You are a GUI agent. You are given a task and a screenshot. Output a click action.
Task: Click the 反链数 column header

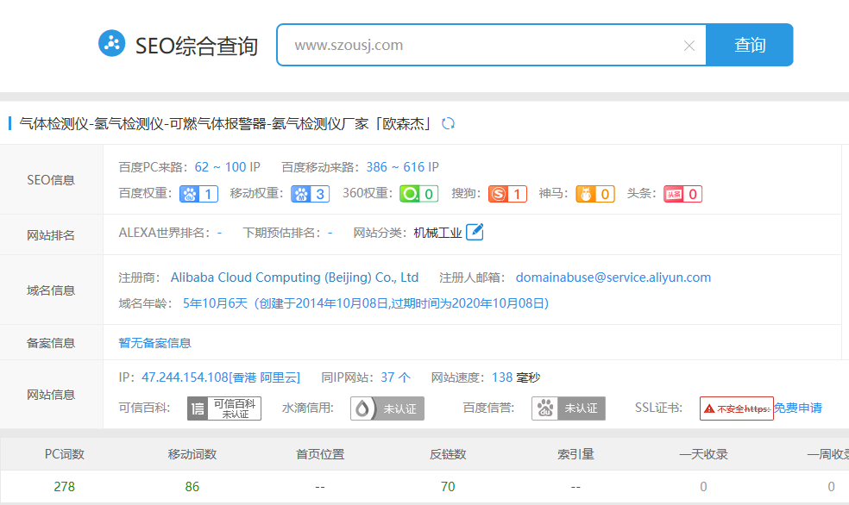[448, 454]
